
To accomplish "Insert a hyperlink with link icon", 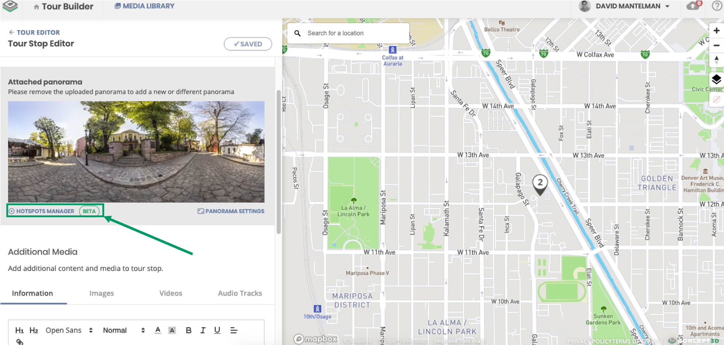I will pyautogui.click(x=20, y=342).
